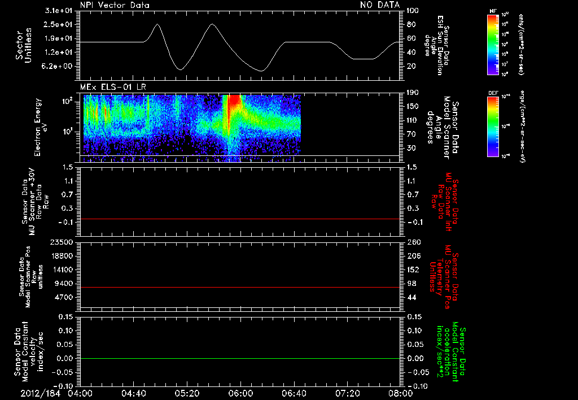The height and width of the screenshot is (400, 578).
Task: Click the "98" telemetry tick value
Action: [x=411, y=284]
